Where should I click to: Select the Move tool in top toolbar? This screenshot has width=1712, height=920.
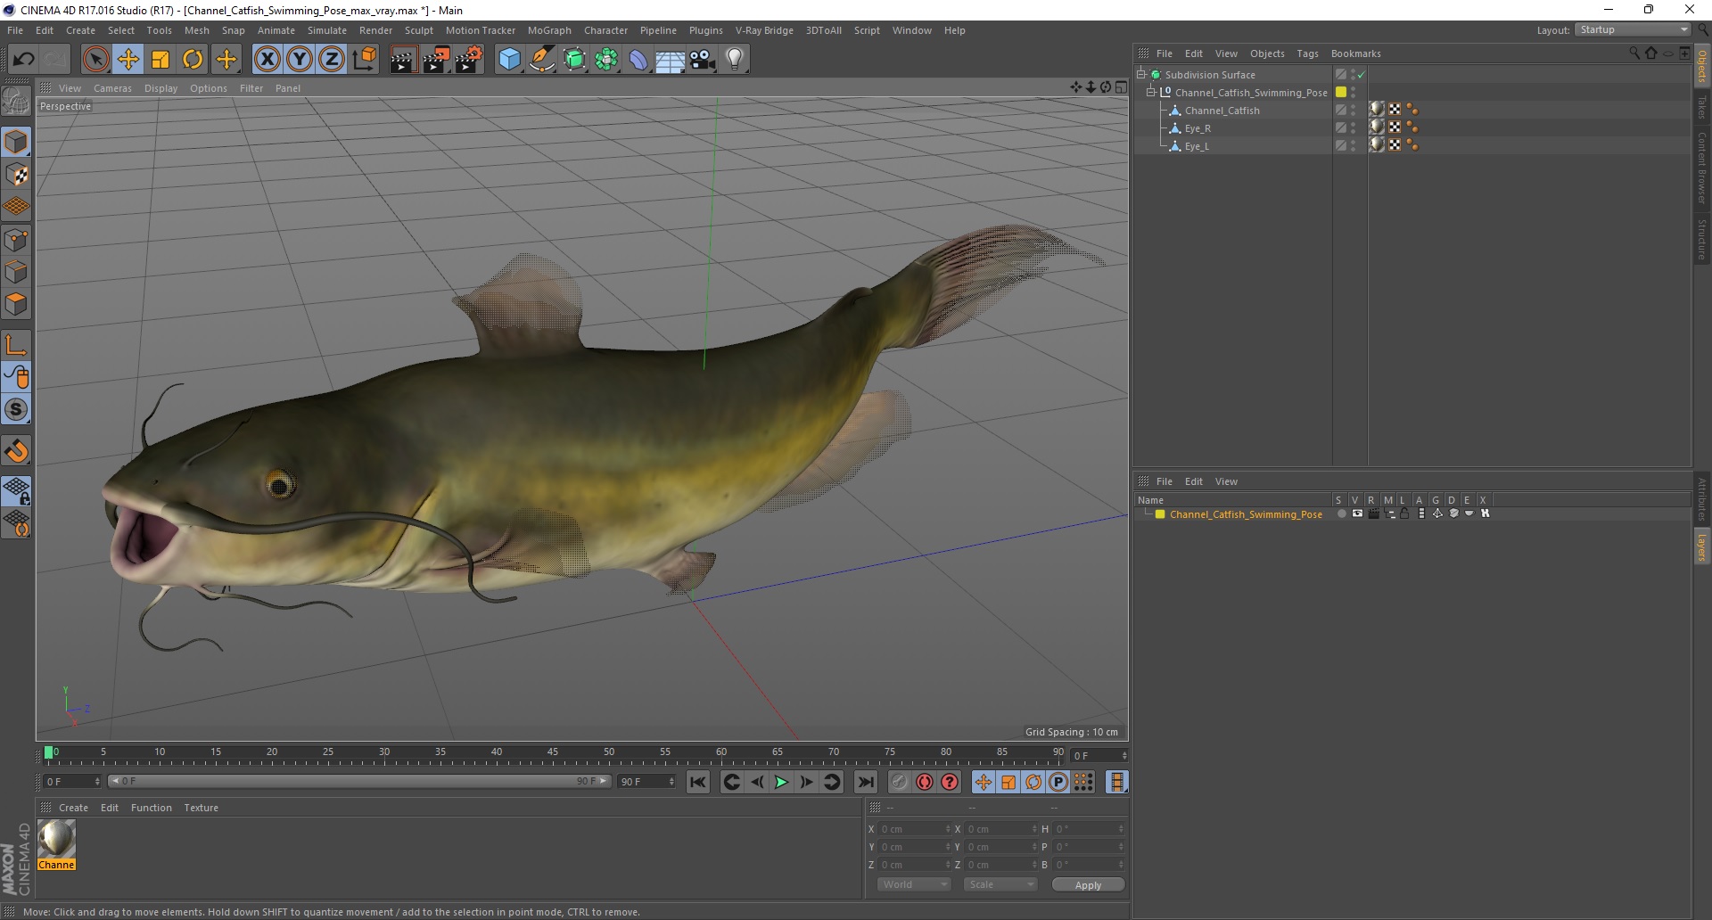point(128,60)
